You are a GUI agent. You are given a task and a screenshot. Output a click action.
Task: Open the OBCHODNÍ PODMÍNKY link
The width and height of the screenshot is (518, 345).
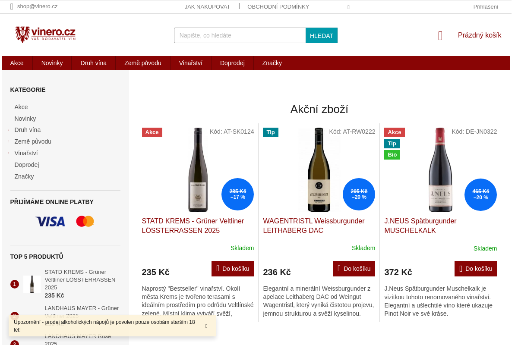pyautogui.click(x=278, y=6)
